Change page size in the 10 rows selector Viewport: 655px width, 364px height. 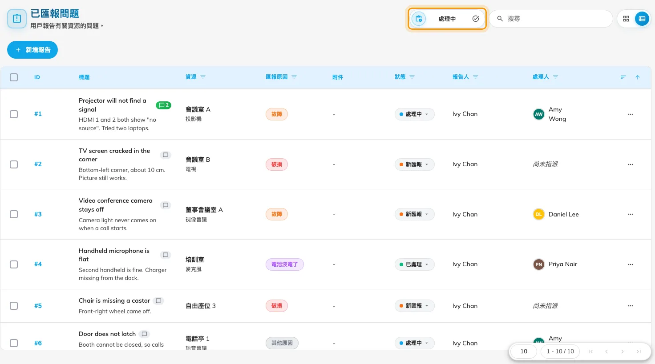[x=524, y=352]
